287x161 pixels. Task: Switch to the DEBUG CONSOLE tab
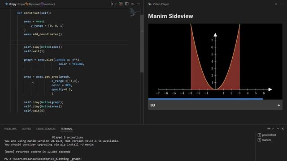(46, 129)
